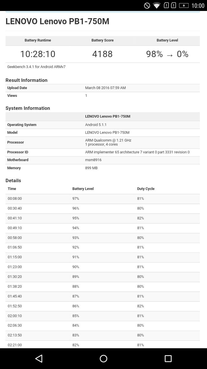Tap the Android home circle button
The width and height of the screenshot is (207, 369).
pos(103,358)
